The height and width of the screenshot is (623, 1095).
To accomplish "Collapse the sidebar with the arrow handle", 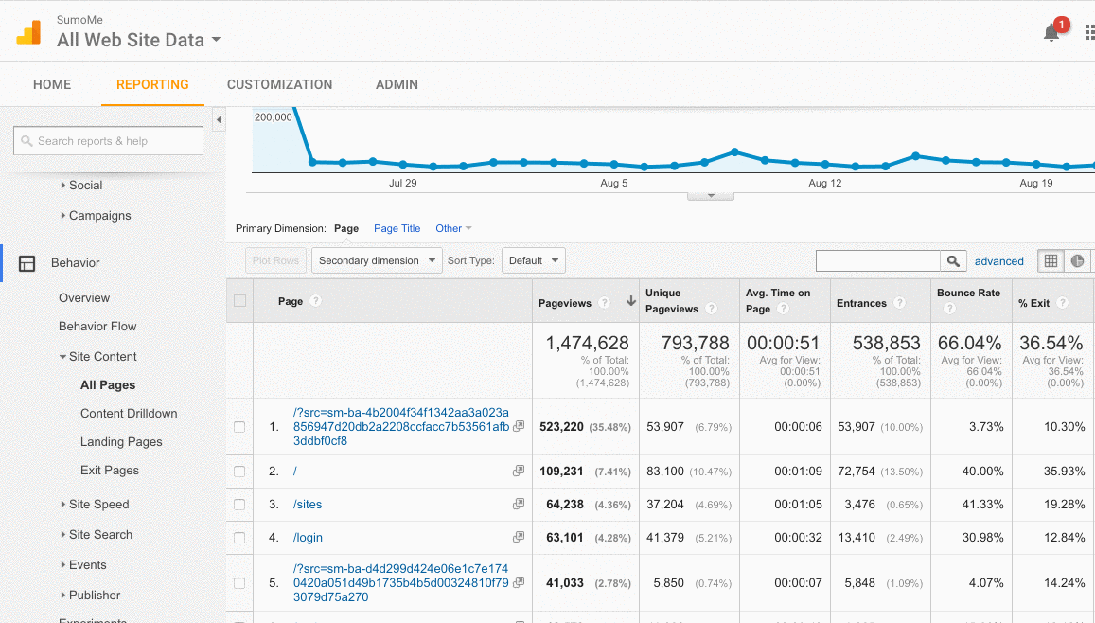I will coord(219,120).
